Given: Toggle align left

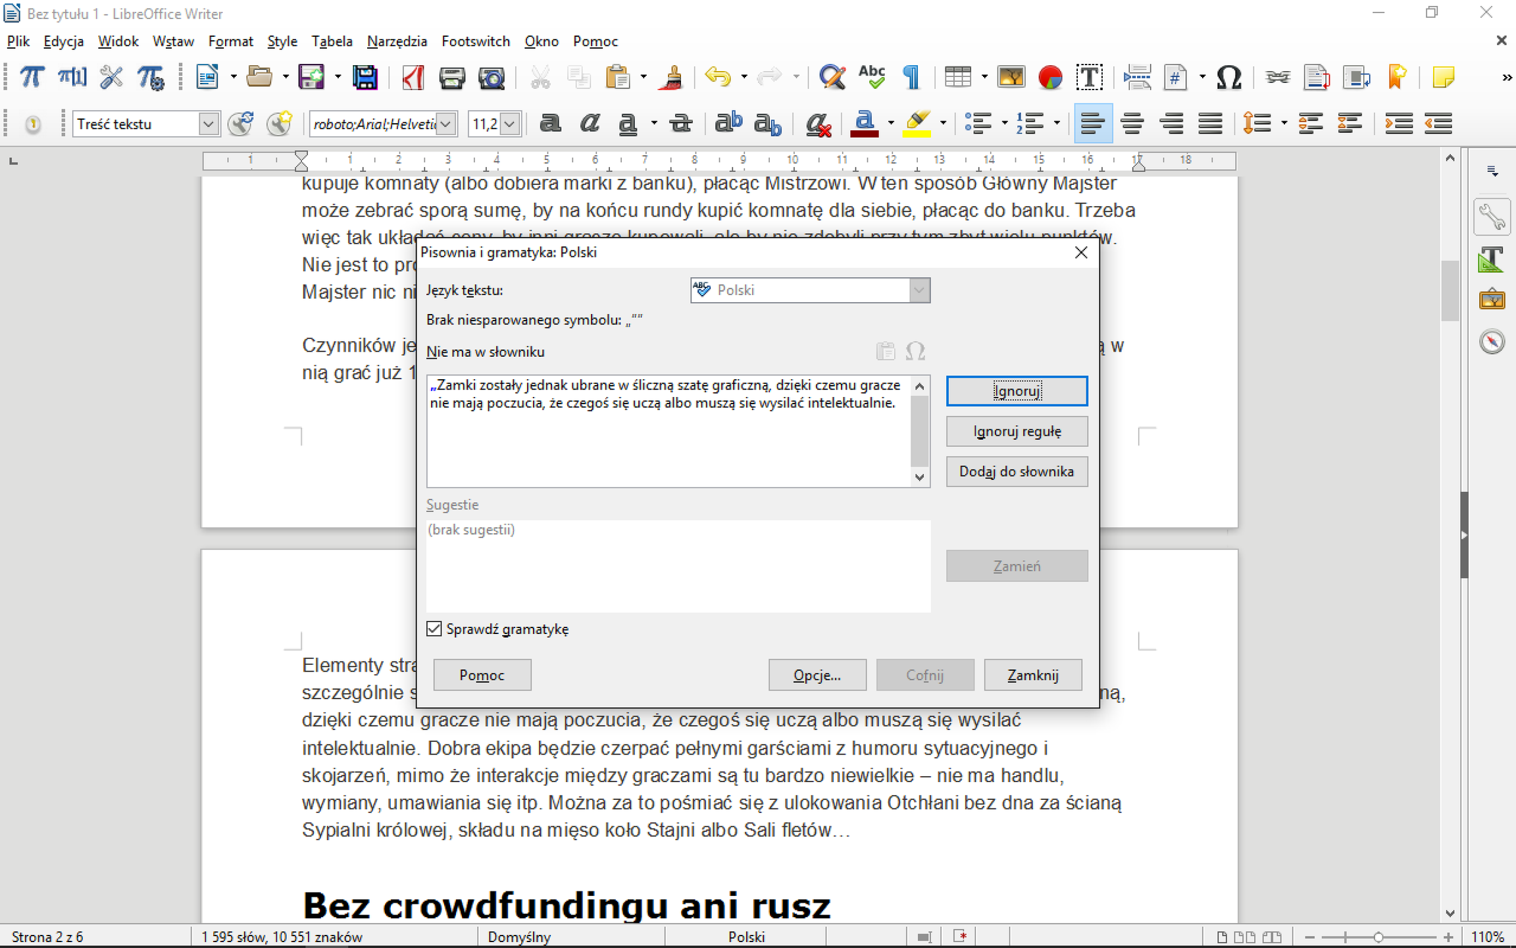Looking at the screenshot, I should [x=1093, y=123].
